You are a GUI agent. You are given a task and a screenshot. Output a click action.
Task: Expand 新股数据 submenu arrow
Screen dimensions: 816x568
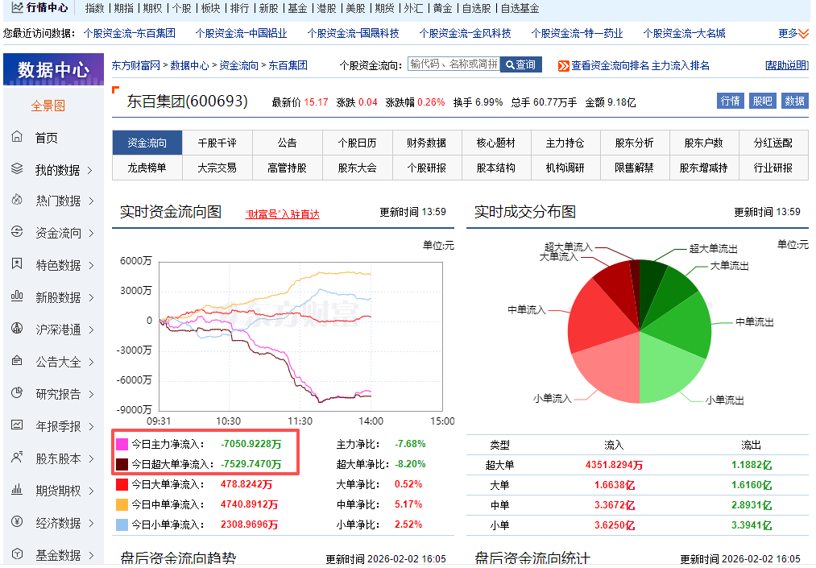coord(90,298)
